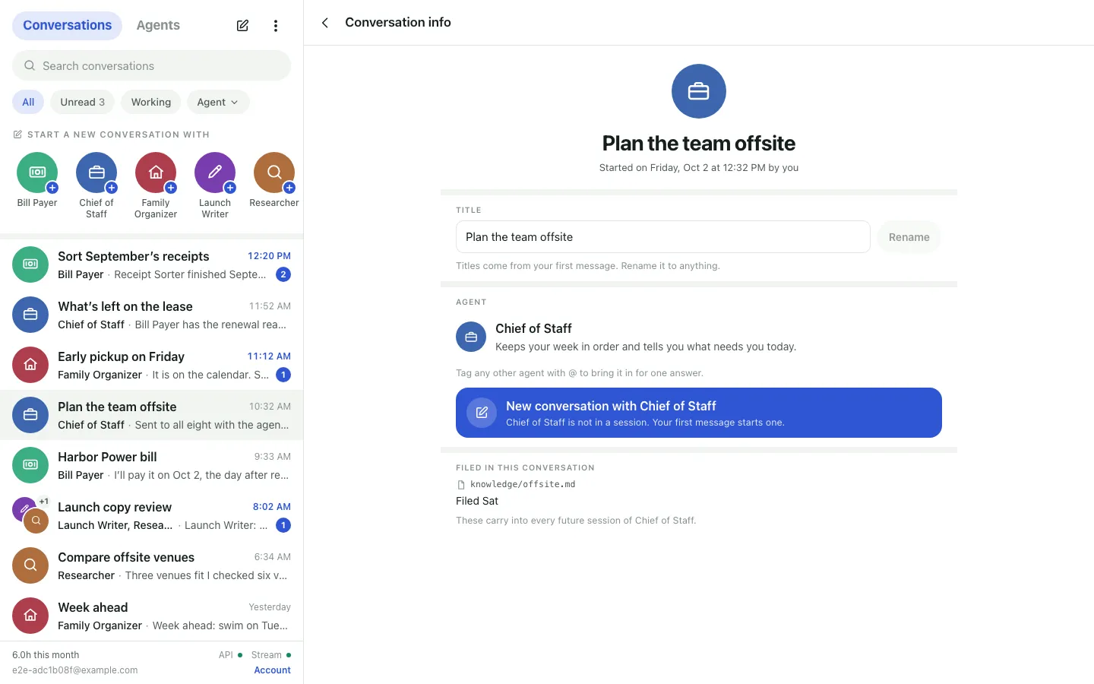Click the magnifier icon in the search box

(x=30, y=65)
